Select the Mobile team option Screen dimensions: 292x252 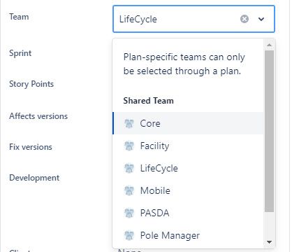coord(188,190)
